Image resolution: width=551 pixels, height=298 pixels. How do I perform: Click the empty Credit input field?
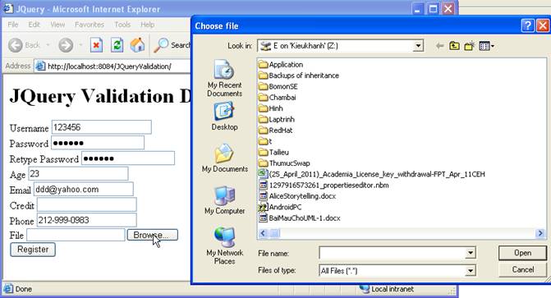[x=86, y=204]
